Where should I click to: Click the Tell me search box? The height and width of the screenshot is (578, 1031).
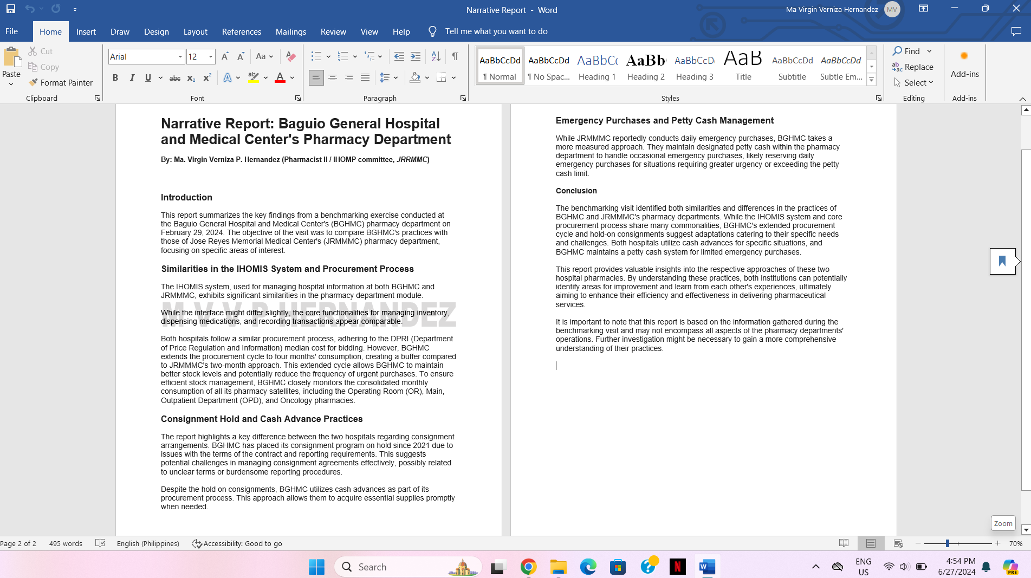[496, 31]
